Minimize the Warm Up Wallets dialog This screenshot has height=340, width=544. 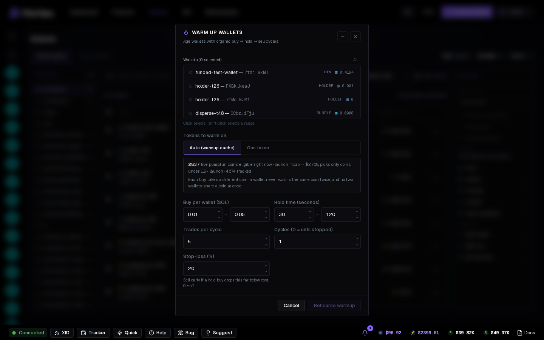tap(343, 37)
